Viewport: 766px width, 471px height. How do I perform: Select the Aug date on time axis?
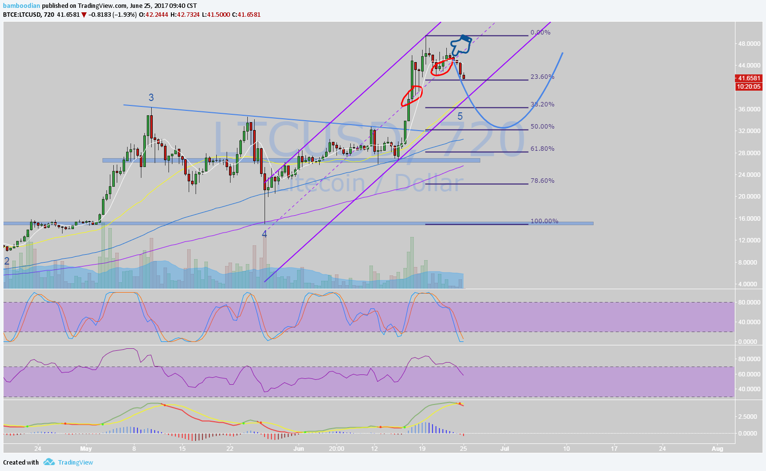718,449
